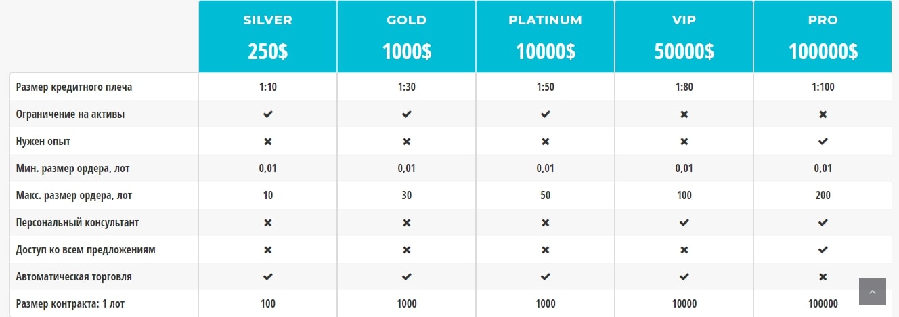Click the PRO leverage value 1:100

[823, 87]
